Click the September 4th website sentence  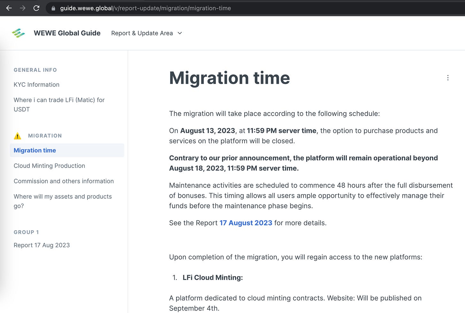point(295,303)
